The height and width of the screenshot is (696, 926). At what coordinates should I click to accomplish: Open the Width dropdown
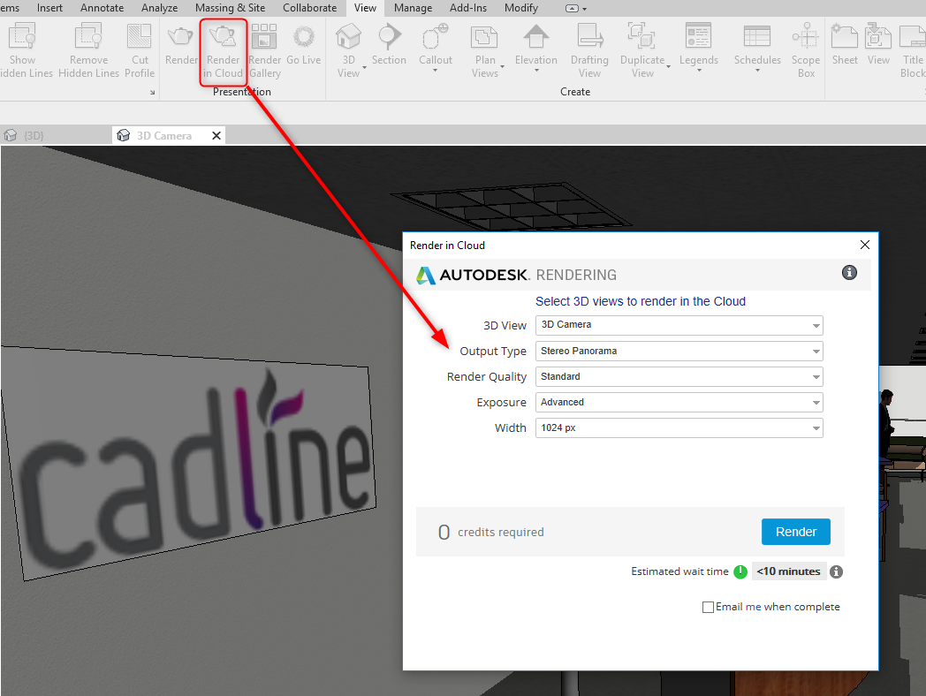point(679,428)
